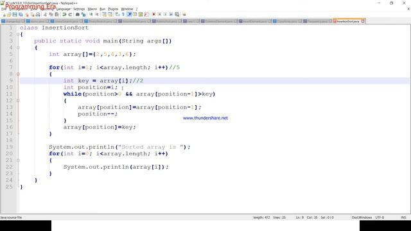This screenshot has width=411, height=231.
Task: Click Run Macro Multiple Times icon
Action: 171,14
